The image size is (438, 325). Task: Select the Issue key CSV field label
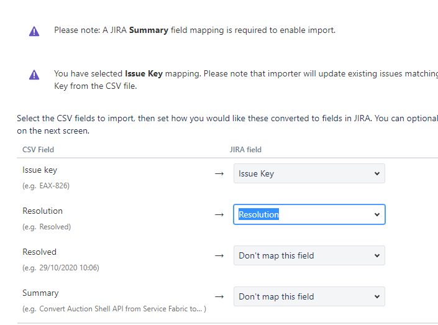point(40,170)
